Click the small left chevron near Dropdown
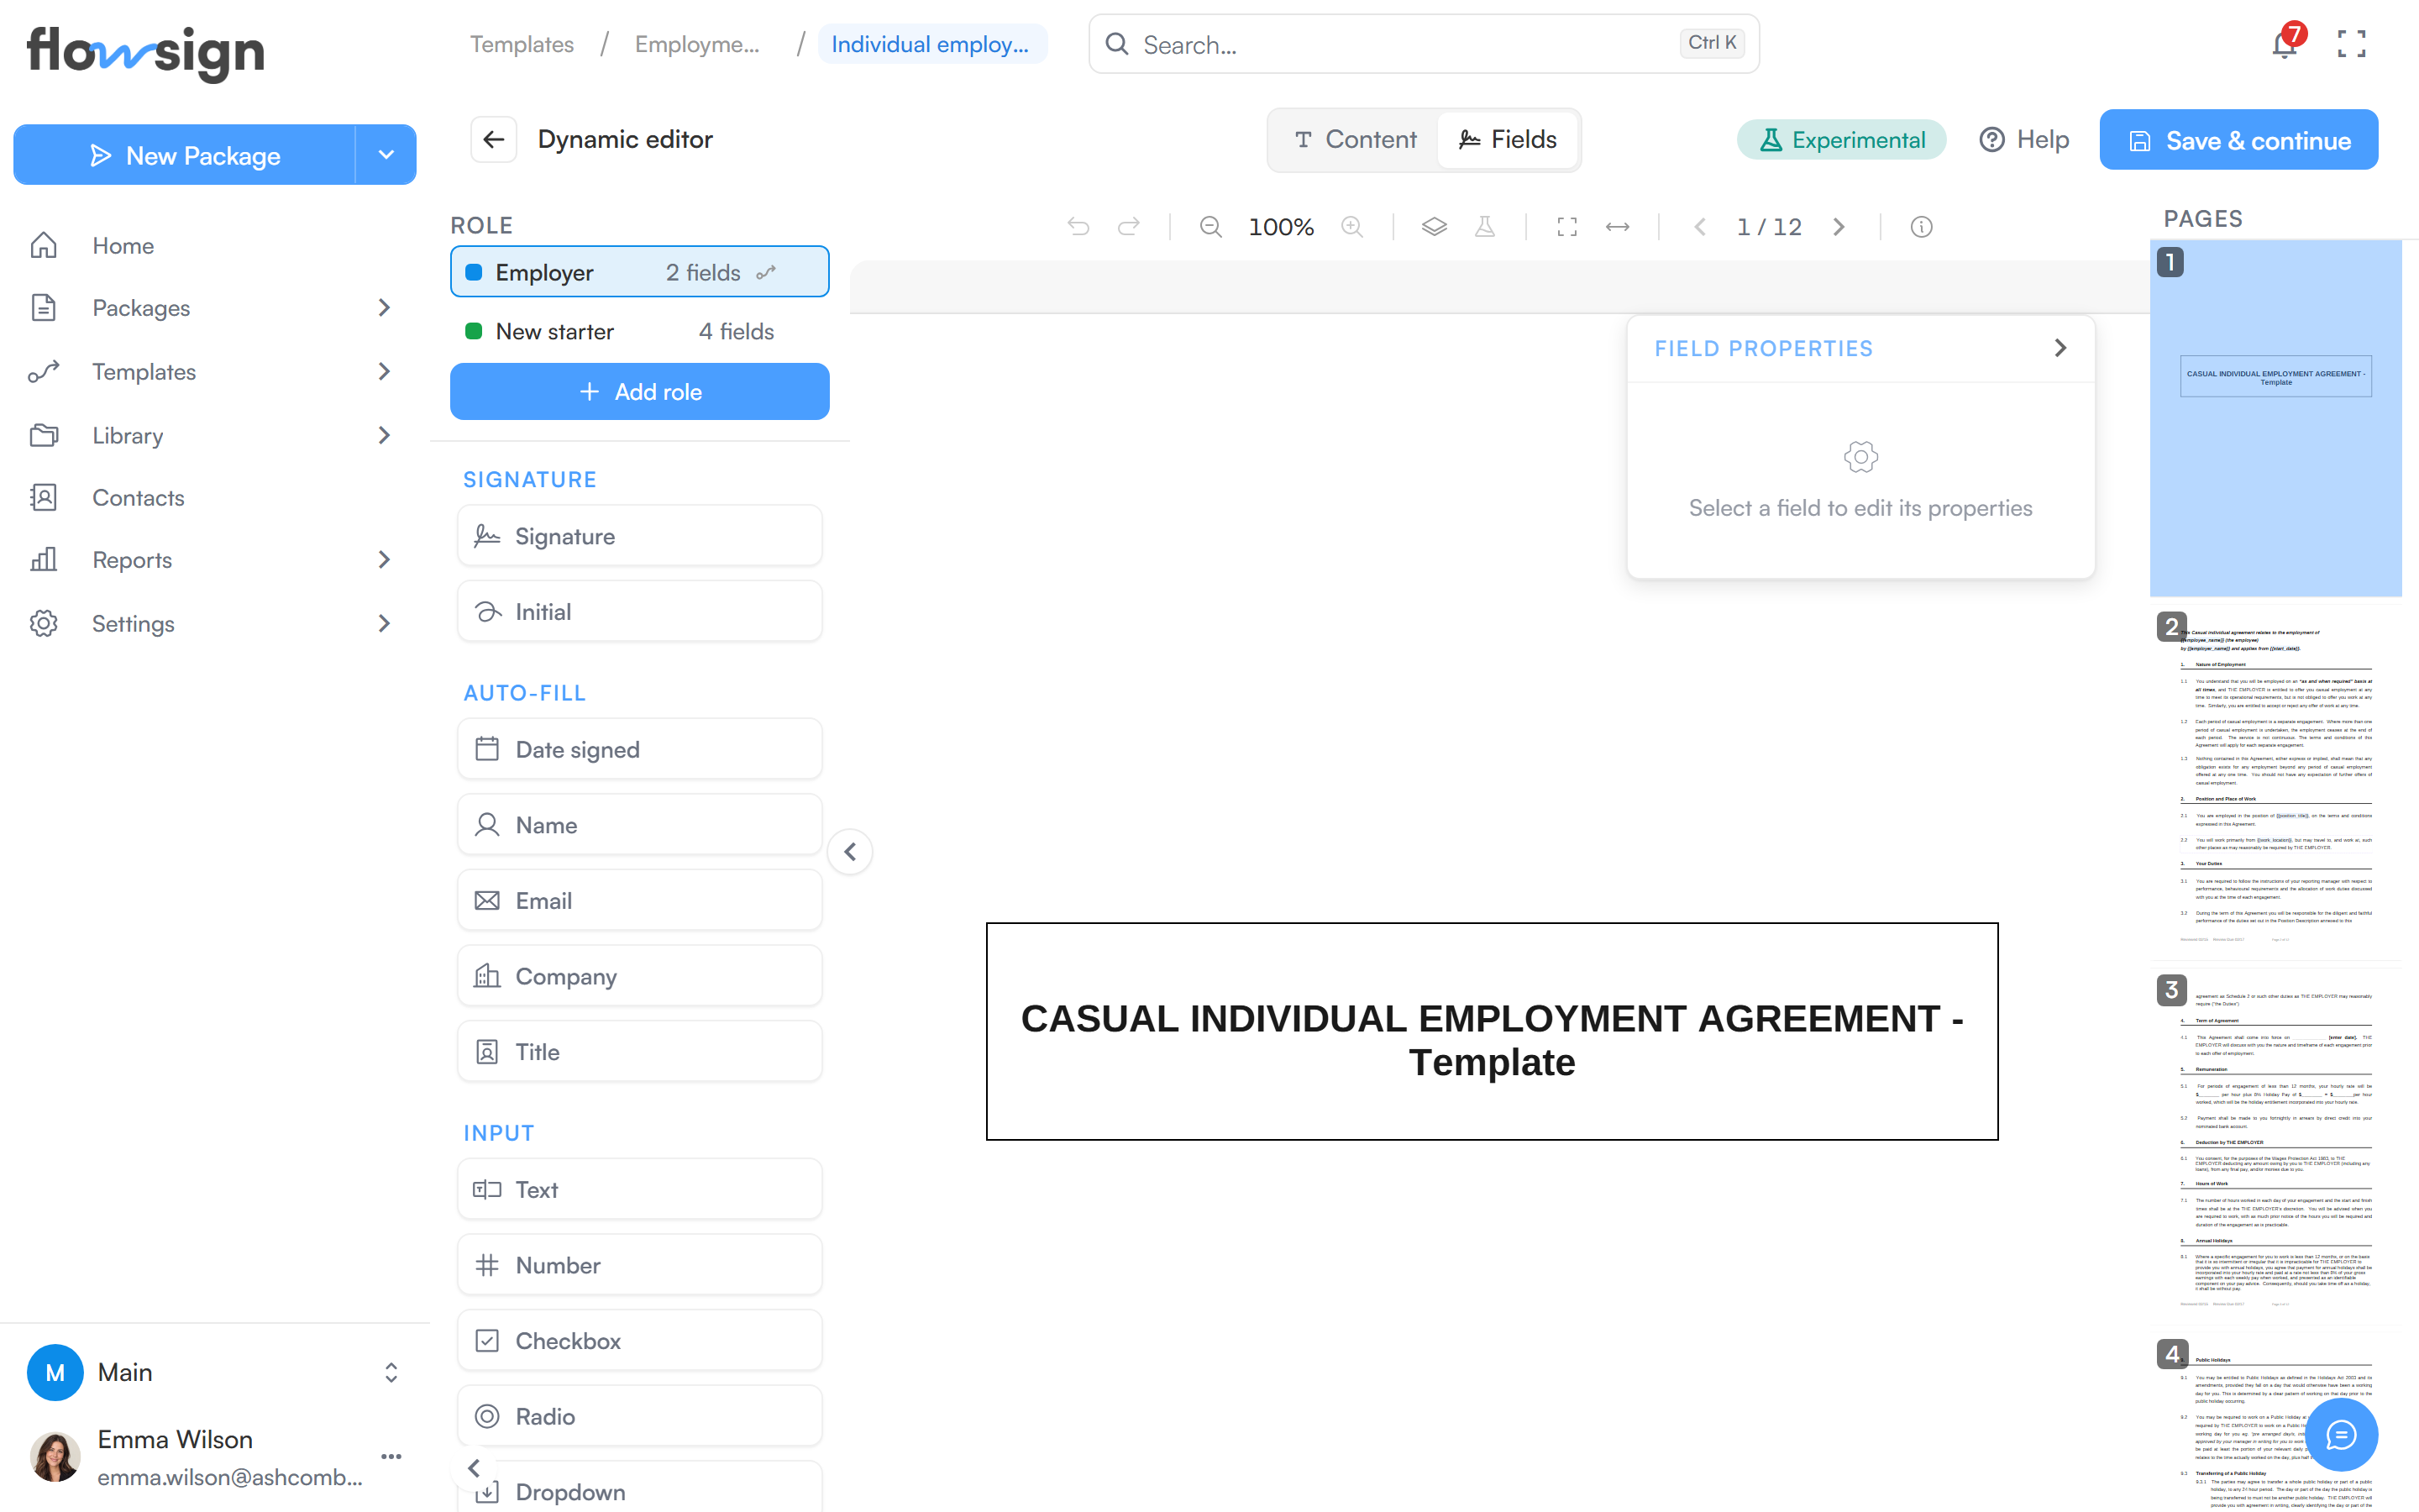The height and width of the screenshot is (1512, 2419). tap(474, 1468)
